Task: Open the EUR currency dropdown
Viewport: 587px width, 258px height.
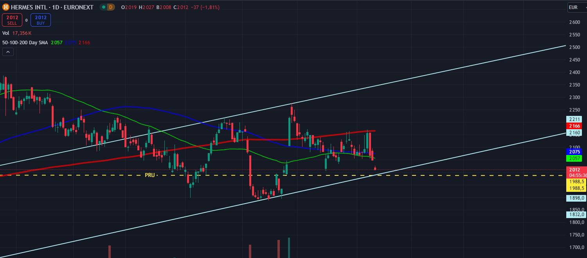Action: 576,7
